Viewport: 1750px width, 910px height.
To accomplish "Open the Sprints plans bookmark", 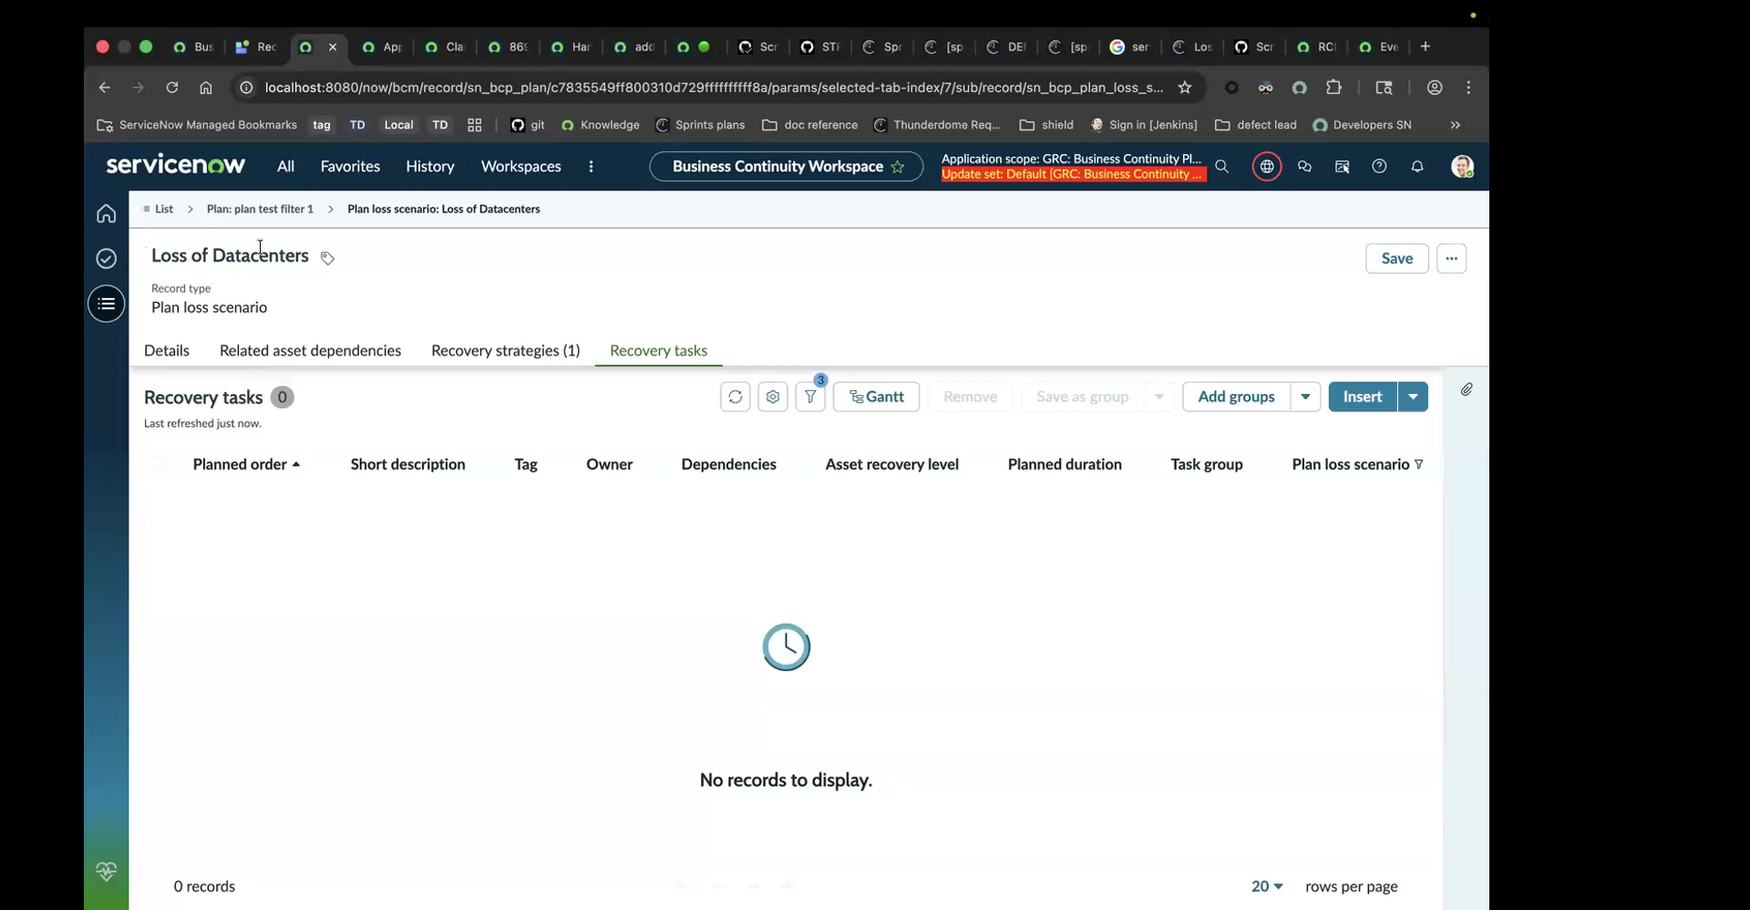I will [x=700, y=125].
